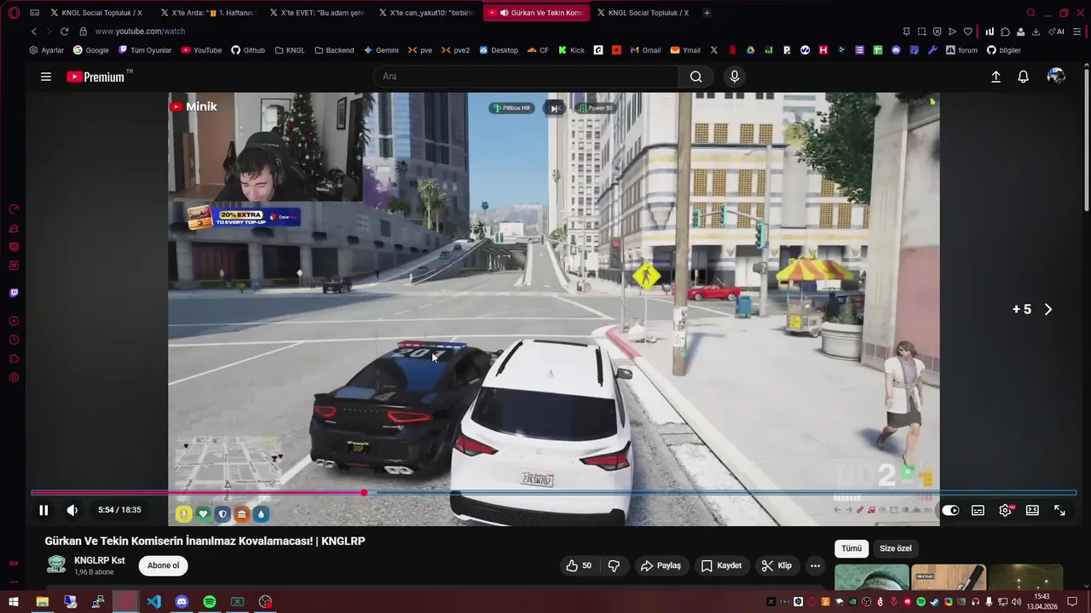This screenshot has height=613, width=1091.
Task: Expand the forum bookmarks folder
Action: [961, 50]
